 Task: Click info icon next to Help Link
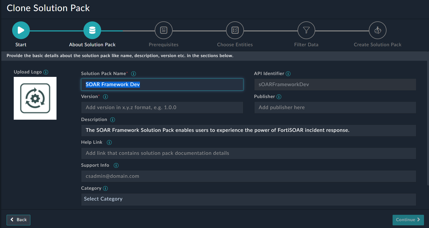point(109,142)
